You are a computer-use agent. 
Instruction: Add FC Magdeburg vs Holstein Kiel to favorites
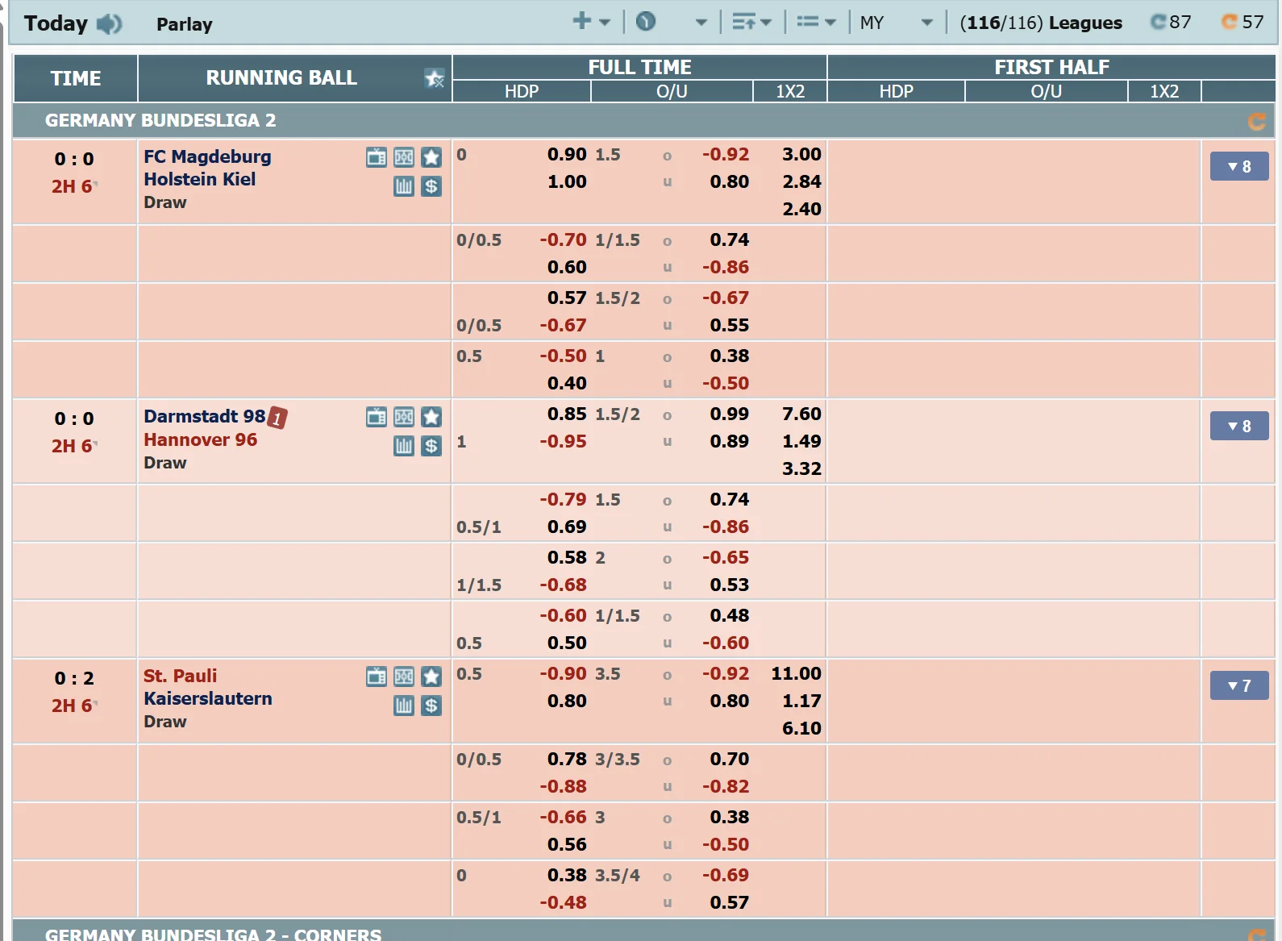tap(431, 157)
